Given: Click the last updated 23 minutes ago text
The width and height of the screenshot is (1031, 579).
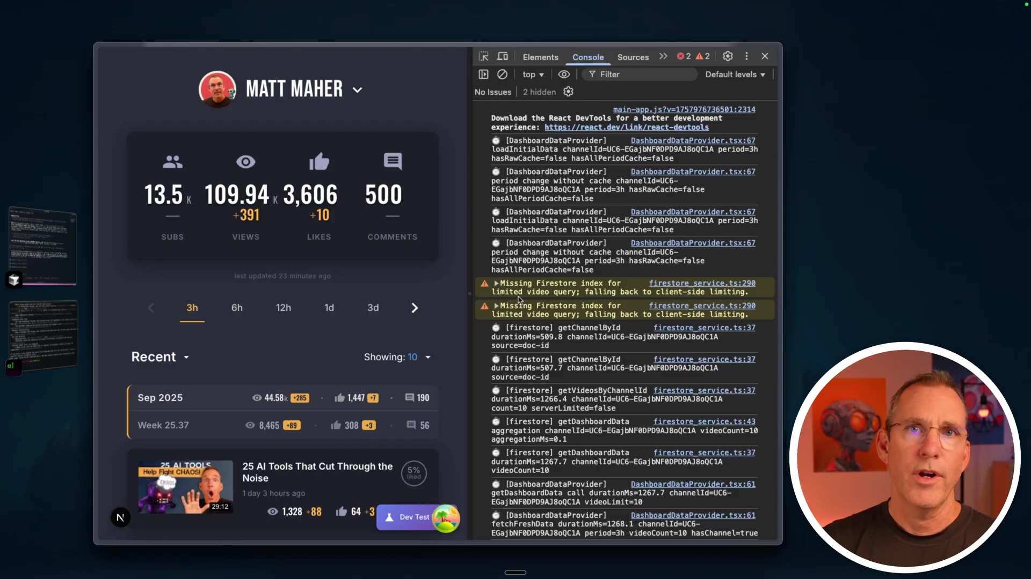Looking at the screenshot, I should tap(282, 276).
